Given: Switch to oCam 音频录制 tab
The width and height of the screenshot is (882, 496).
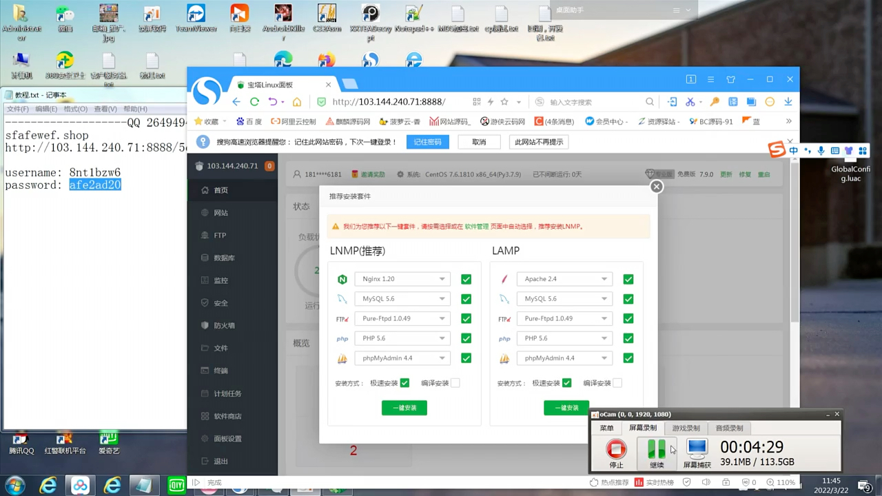Looking at the screenshot, I should [729, 428].
